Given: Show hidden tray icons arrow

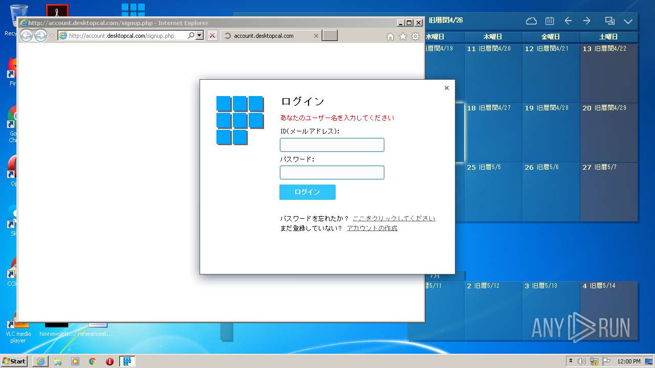Looking at the screenshot, I should 571,361.
